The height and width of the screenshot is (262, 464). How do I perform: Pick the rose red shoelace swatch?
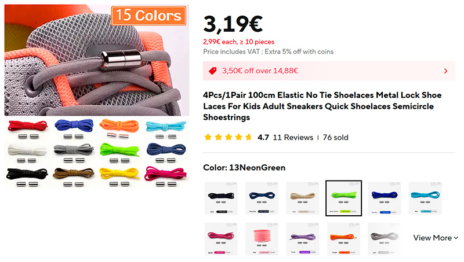(221, 239)
